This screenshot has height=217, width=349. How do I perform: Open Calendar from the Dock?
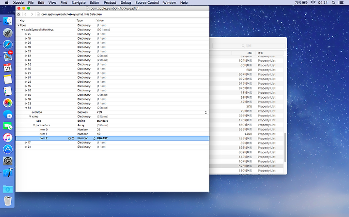coord(8,68)
